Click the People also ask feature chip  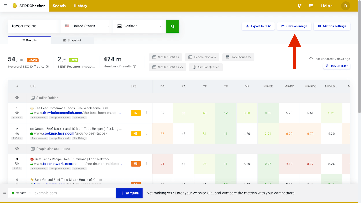pyautogui.click(x=202, y=57)
